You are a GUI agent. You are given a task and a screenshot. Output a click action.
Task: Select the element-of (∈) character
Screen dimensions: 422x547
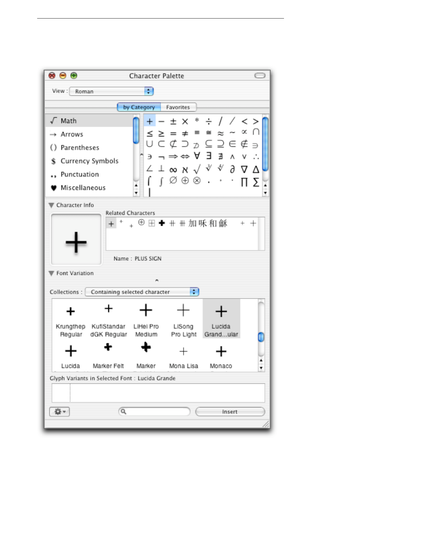[232, 144]
